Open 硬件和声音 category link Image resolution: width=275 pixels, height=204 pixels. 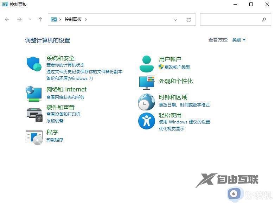pyautogui.click(x=60, y=107)
